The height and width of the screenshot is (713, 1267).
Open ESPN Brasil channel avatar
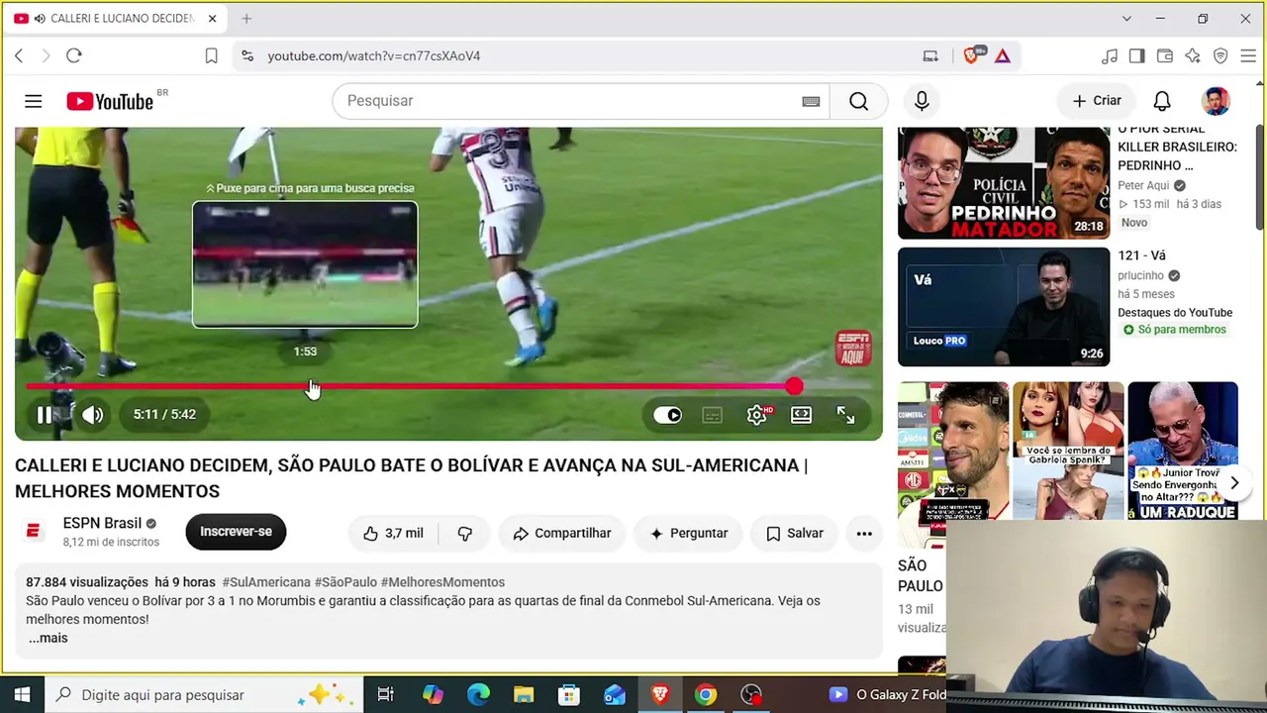point(33,532)
